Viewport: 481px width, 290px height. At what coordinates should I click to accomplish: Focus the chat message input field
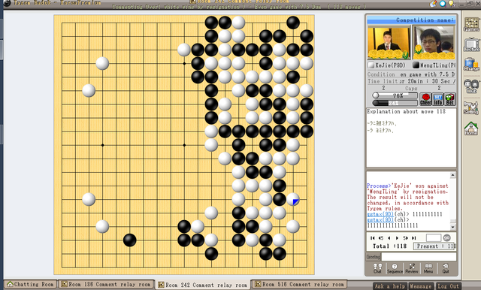[x=419, y=257]
